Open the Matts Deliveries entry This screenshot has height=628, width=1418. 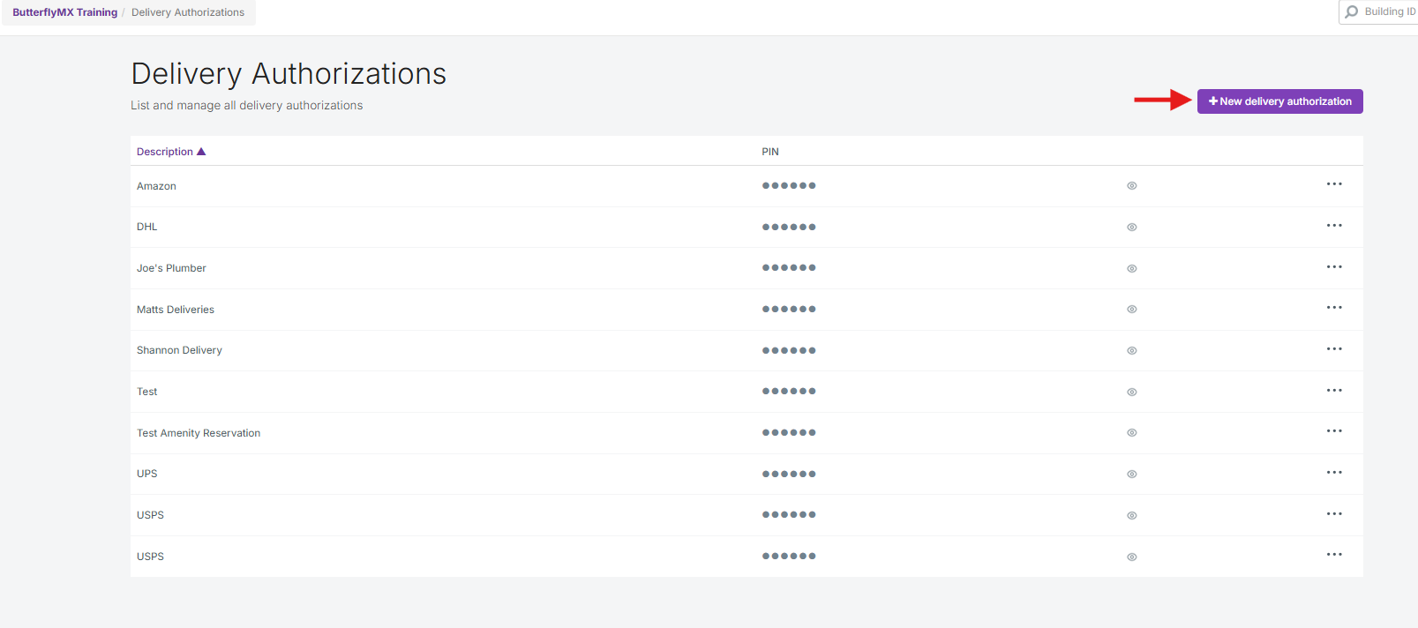pos(176,310)
